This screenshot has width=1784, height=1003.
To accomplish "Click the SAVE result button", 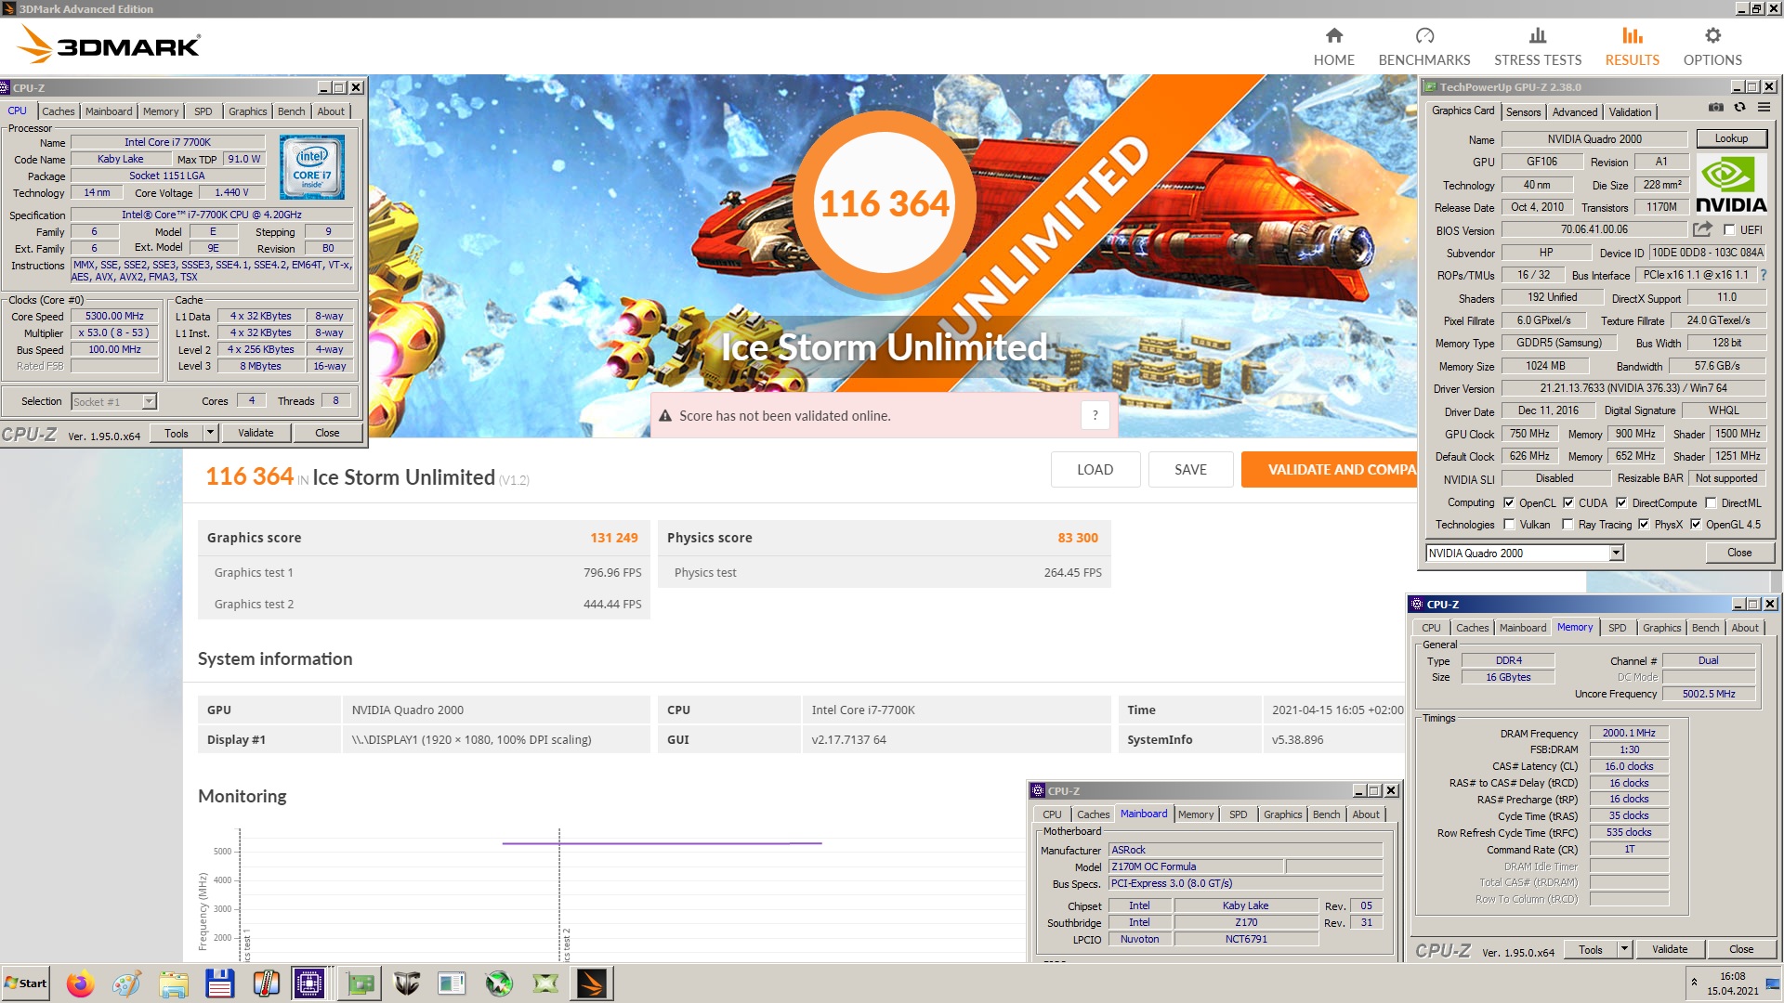I will (x=1190, y=469).
